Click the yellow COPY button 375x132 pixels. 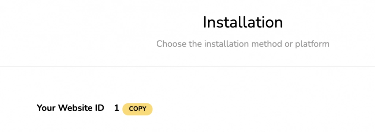click(137, 109)
